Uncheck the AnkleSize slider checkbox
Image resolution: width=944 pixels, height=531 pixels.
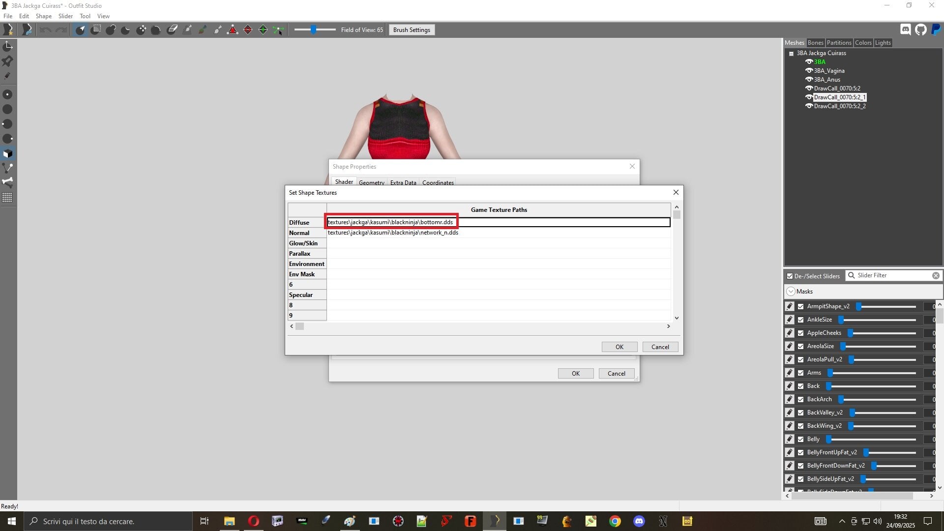[800, 320]
